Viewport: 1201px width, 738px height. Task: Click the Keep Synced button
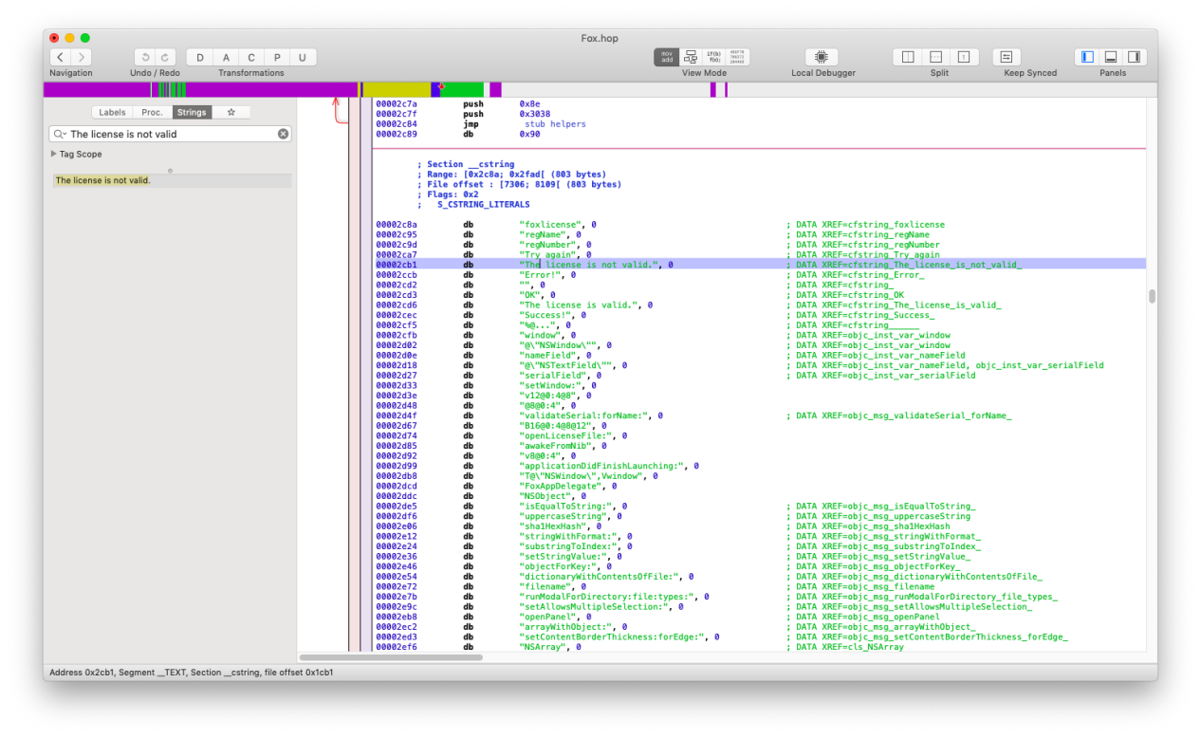pos(1006,58)
